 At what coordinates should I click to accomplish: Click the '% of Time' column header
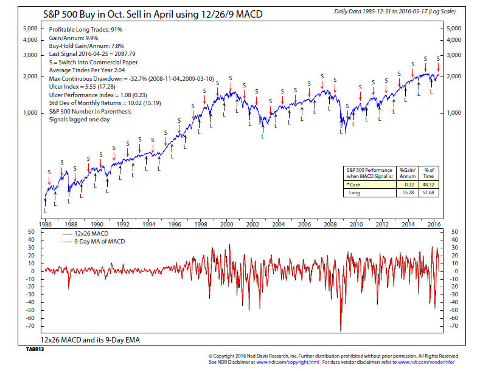tap(428, 173)
